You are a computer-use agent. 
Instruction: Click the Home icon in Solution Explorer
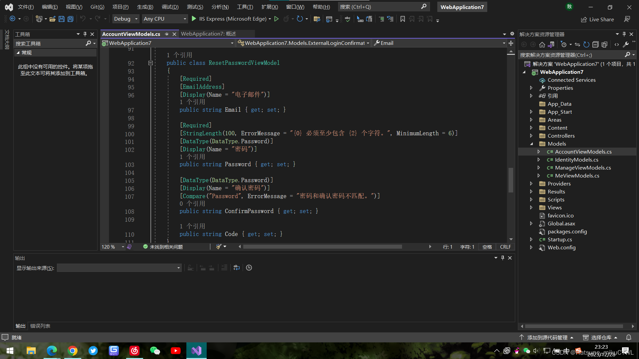coord(542,45)
